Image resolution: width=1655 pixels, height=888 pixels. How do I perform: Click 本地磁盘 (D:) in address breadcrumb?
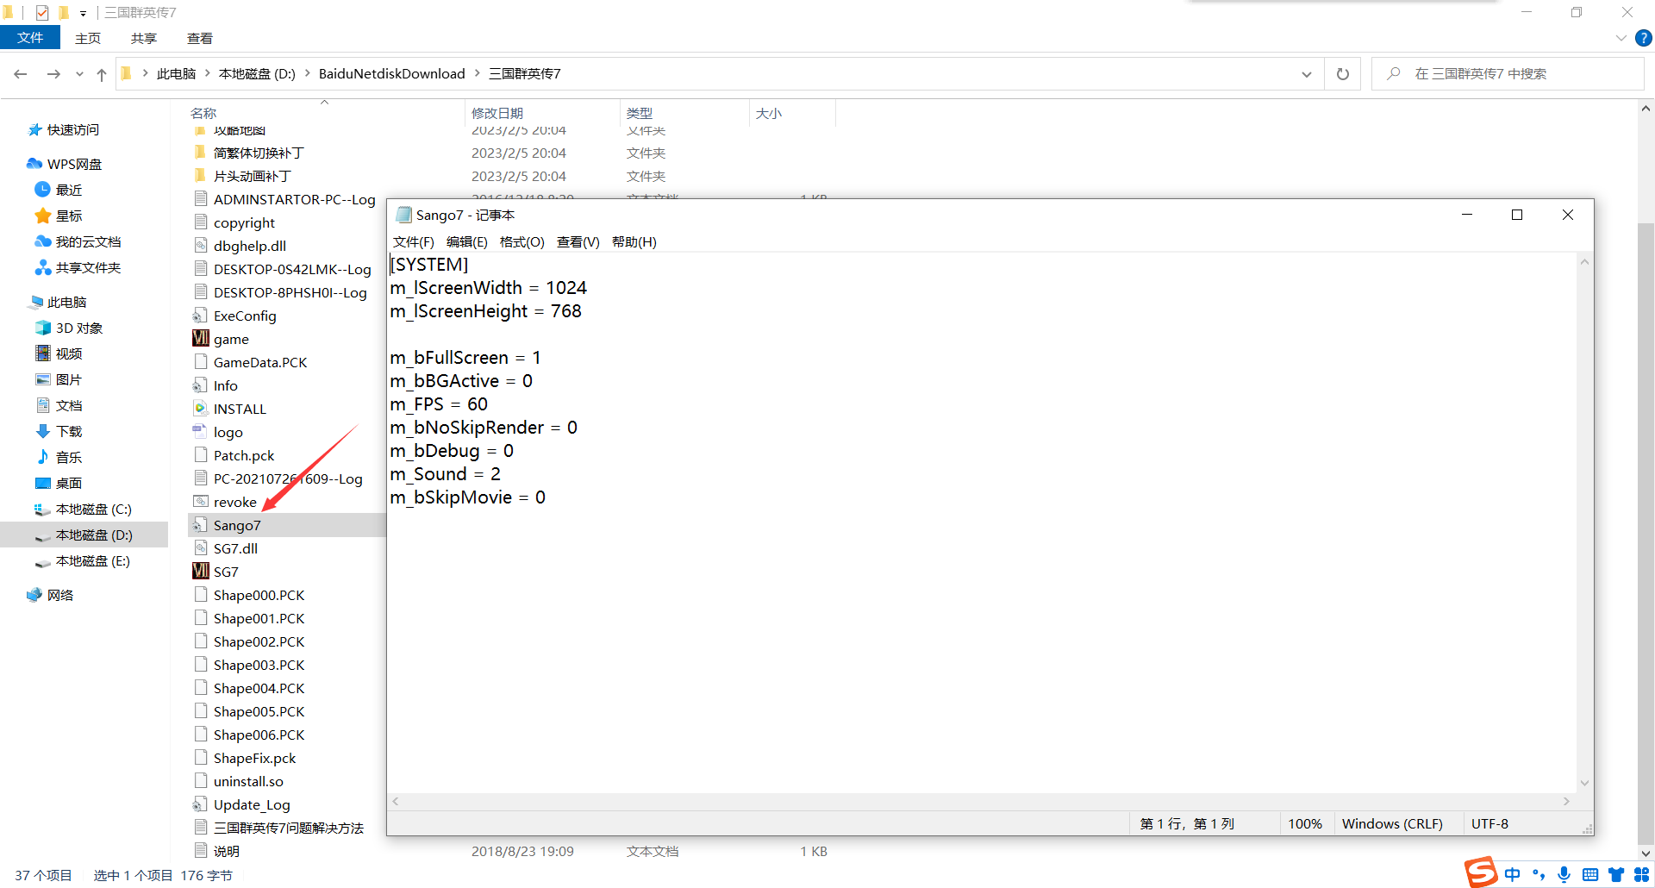point(257,74)
